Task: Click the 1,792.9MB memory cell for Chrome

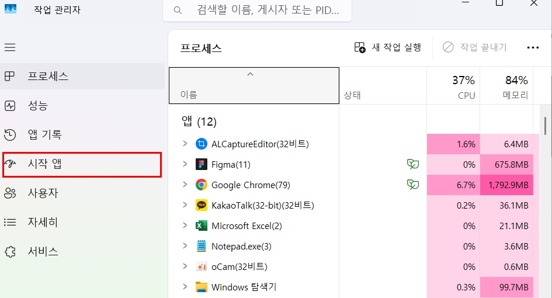Action: click(506, 185)
